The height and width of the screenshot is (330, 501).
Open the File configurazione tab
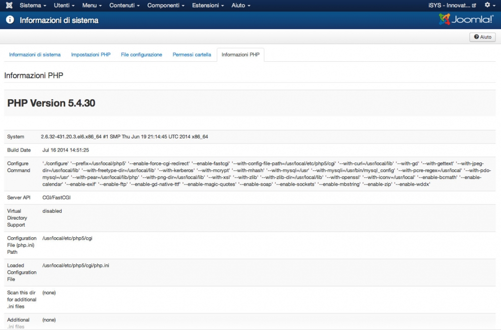pos(141,55)
